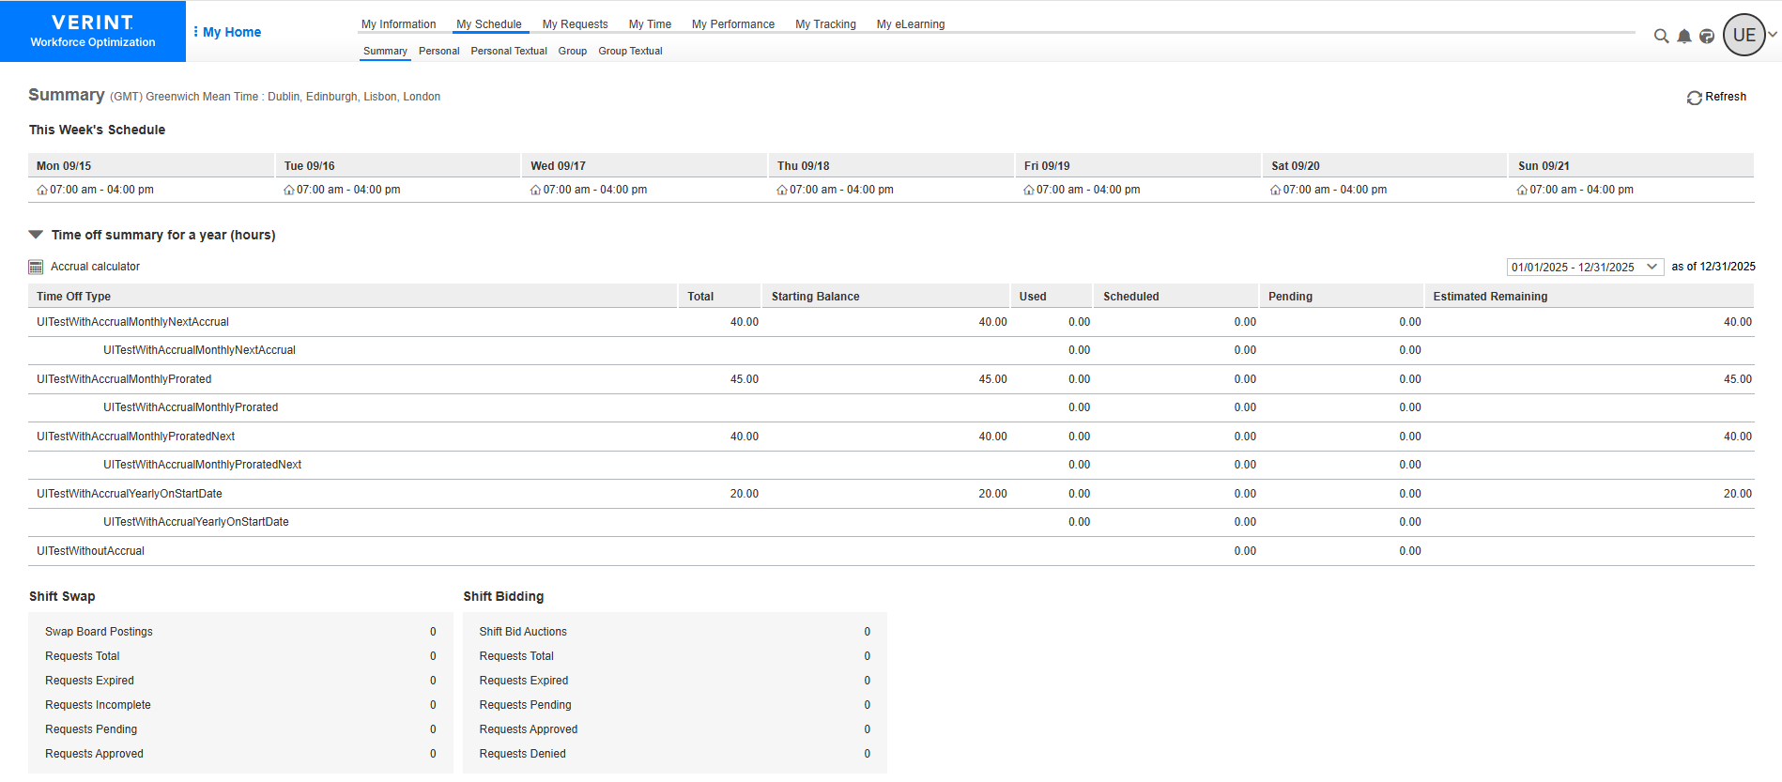
Task: Click the search magnifier icon
Action: 1661,36
